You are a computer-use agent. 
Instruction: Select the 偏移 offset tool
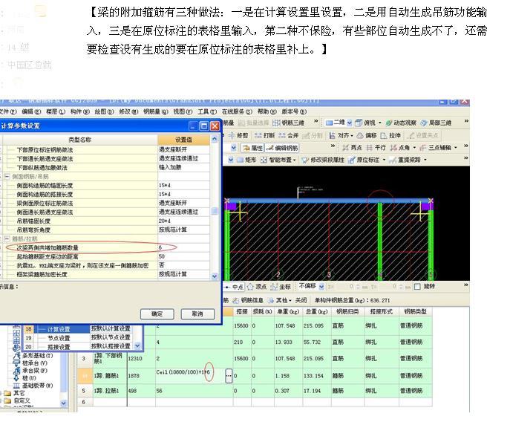(x=367, y=135)
